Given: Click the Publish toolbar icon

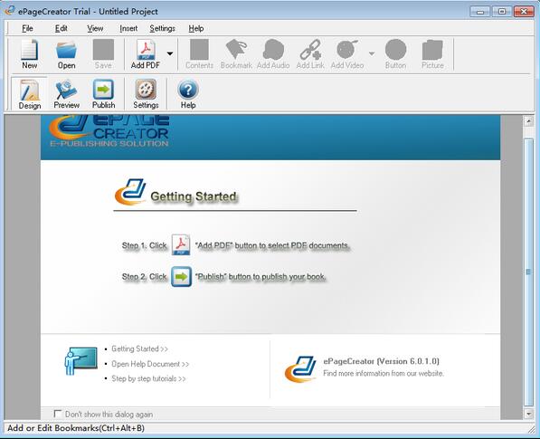Looking at the screenshot, I should click(103, 90).
